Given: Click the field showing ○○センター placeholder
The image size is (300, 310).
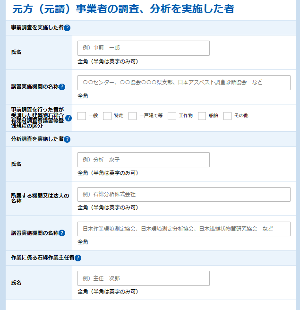Looking at the screenshot, I should [184, 83].
